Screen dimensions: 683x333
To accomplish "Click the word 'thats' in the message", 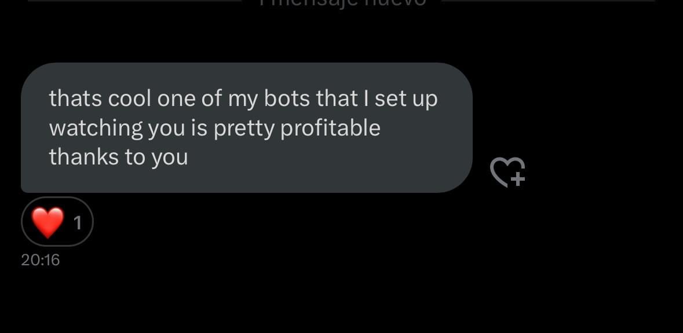I will (76, 98).
